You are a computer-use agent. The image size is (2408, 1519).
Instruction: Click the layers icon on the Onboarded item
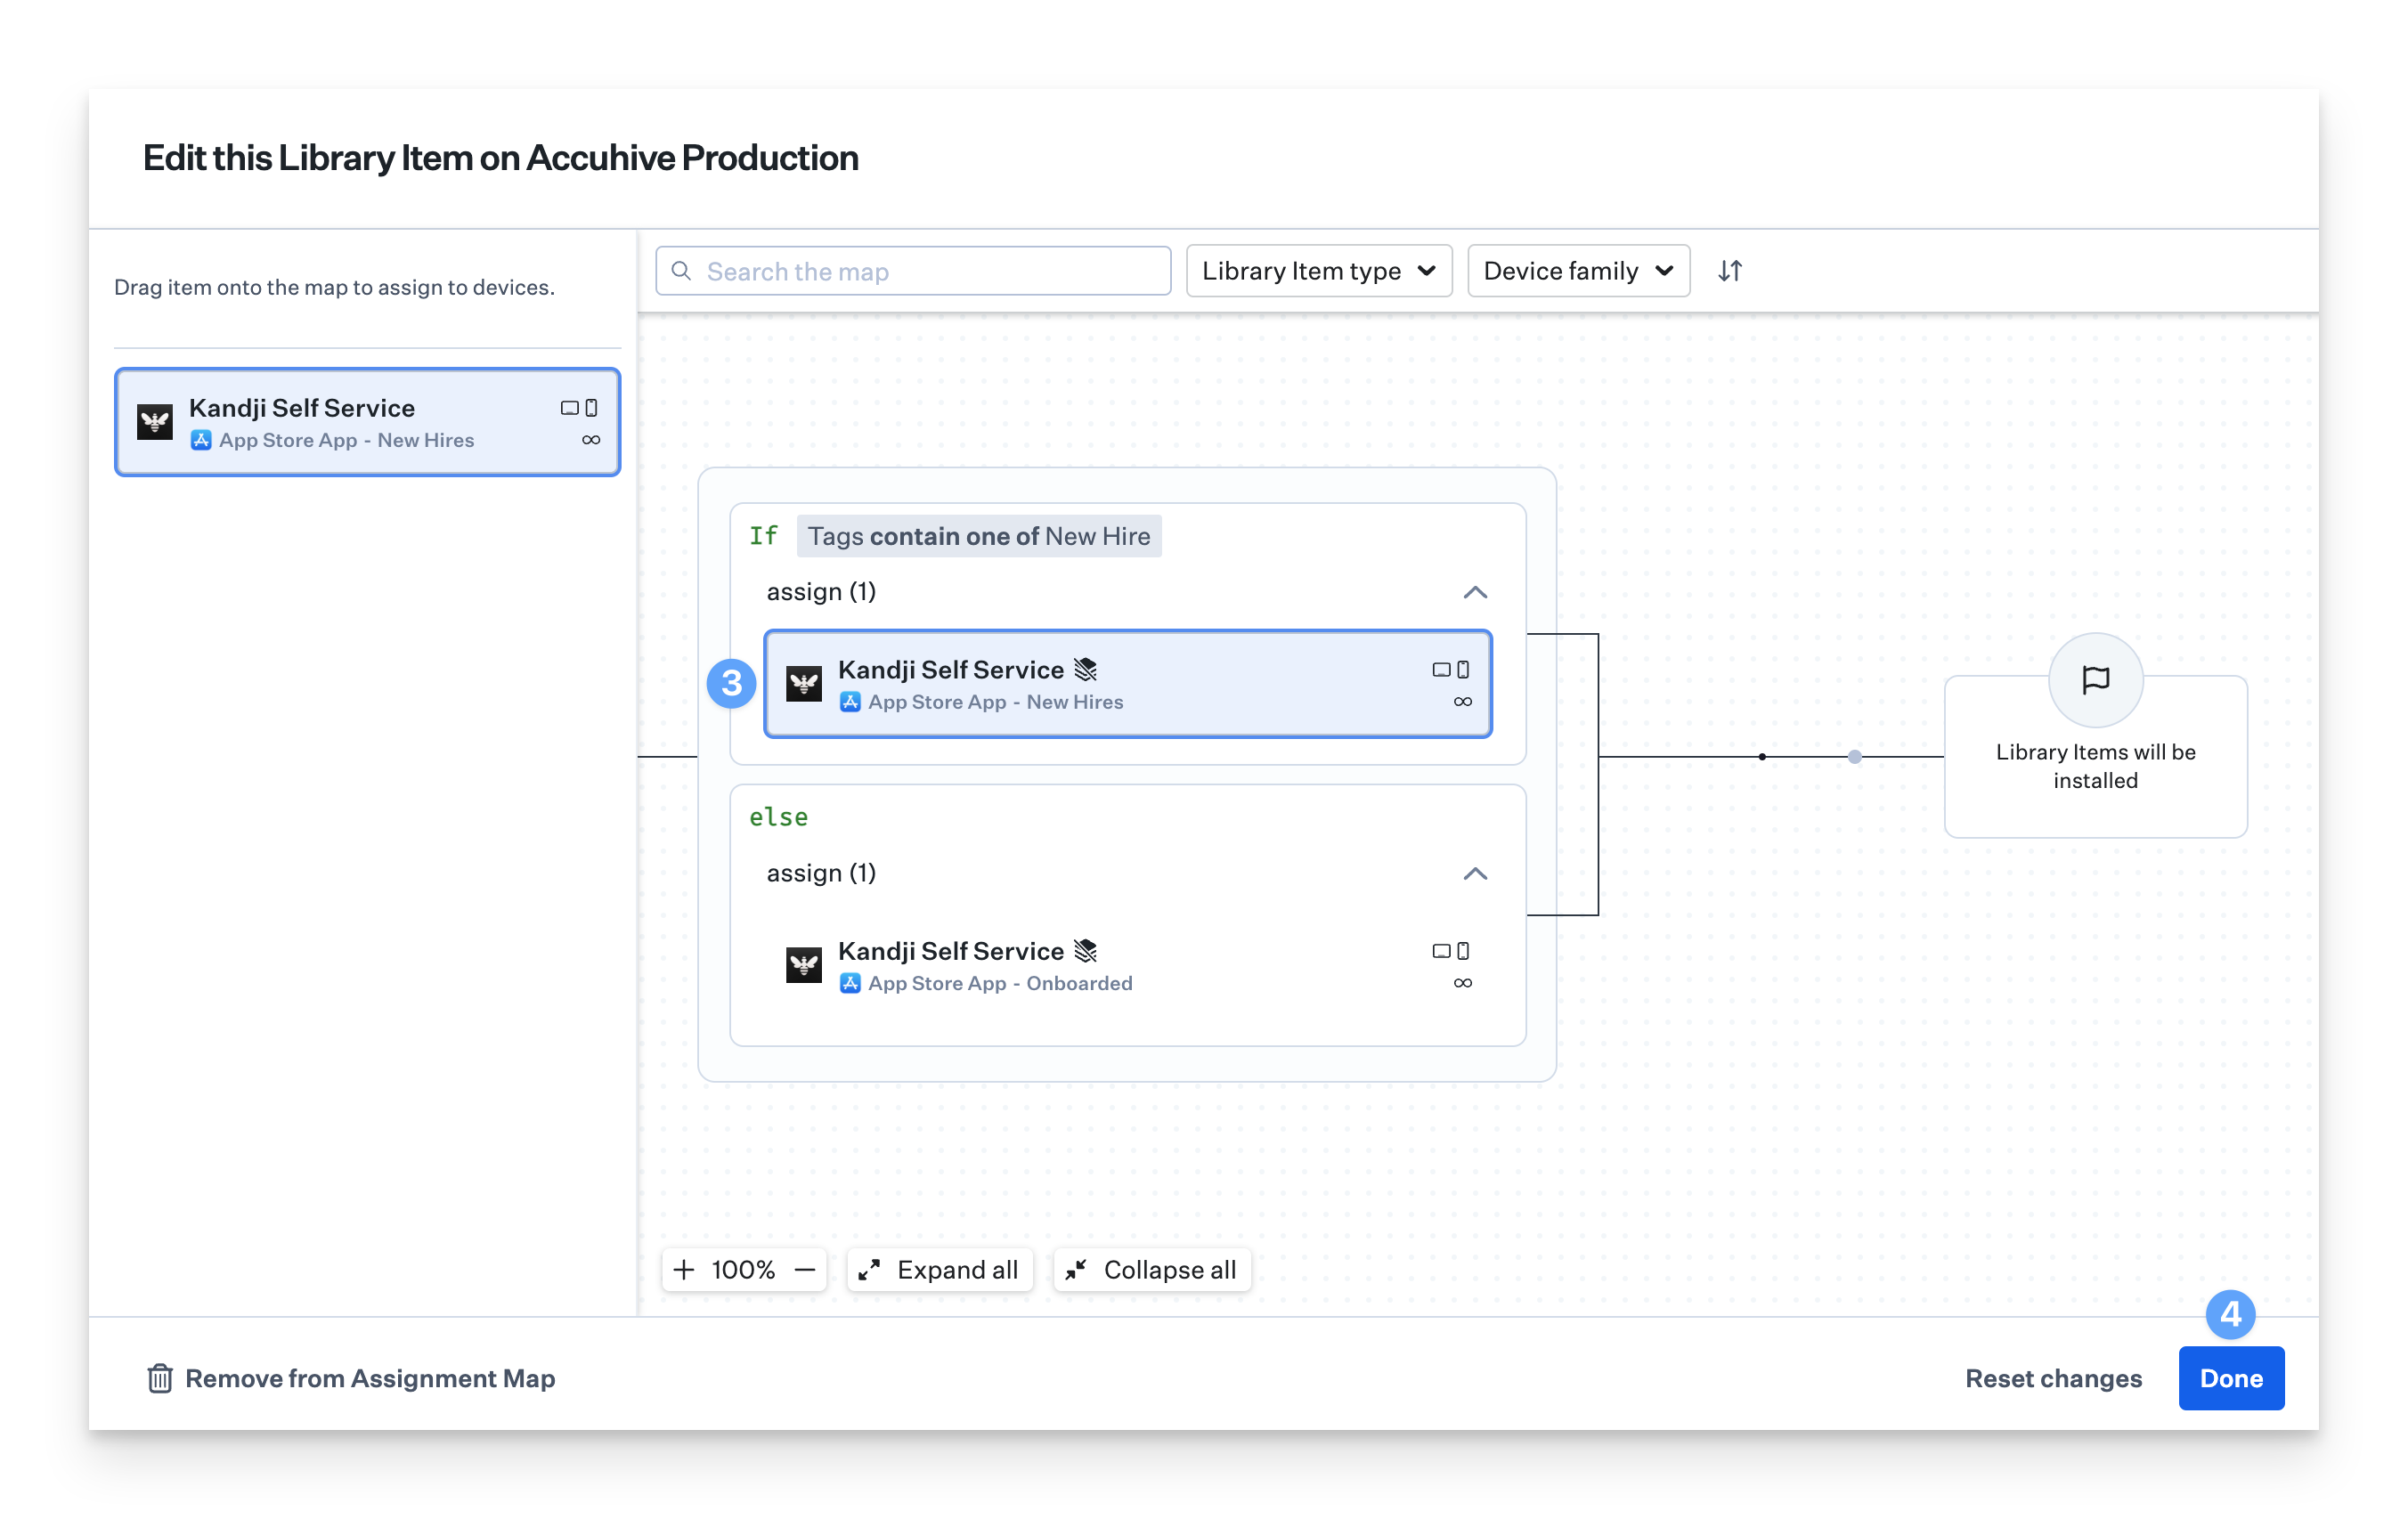pyautogui.click(x=1085, y=950)
